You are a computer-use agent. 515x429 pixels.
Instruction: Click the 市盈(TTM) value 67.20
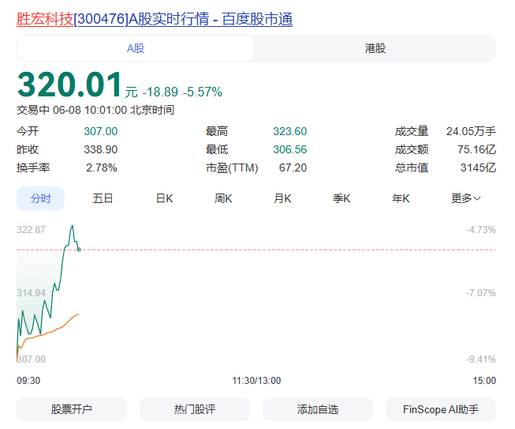(x=293, y=167)
